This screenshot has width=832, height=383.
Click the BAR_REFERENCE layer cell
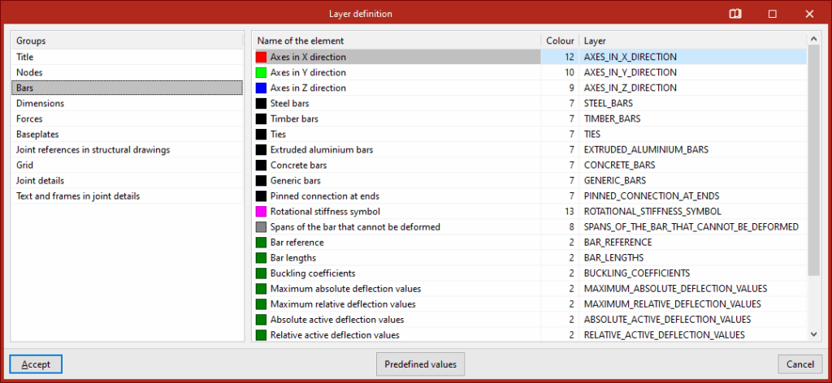tap(693, 243)
